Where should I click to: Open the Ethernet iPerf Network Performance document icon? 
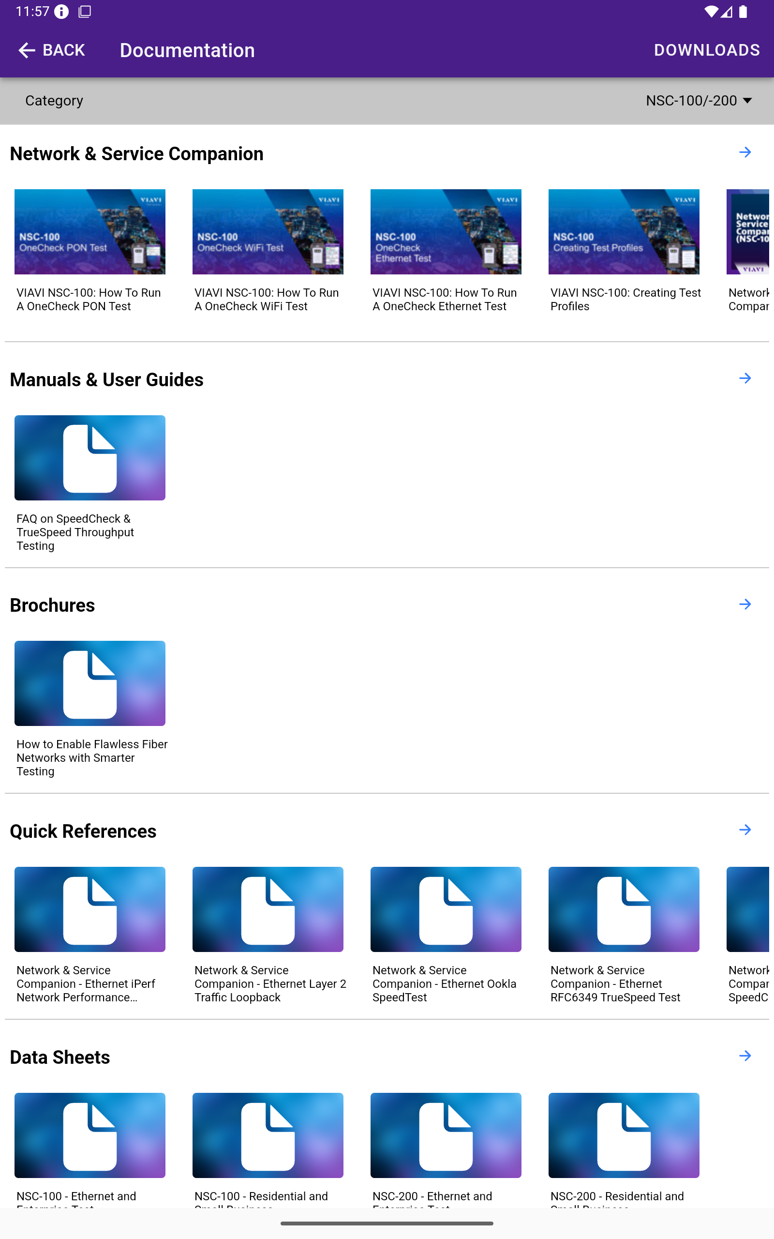coord(89,909)
